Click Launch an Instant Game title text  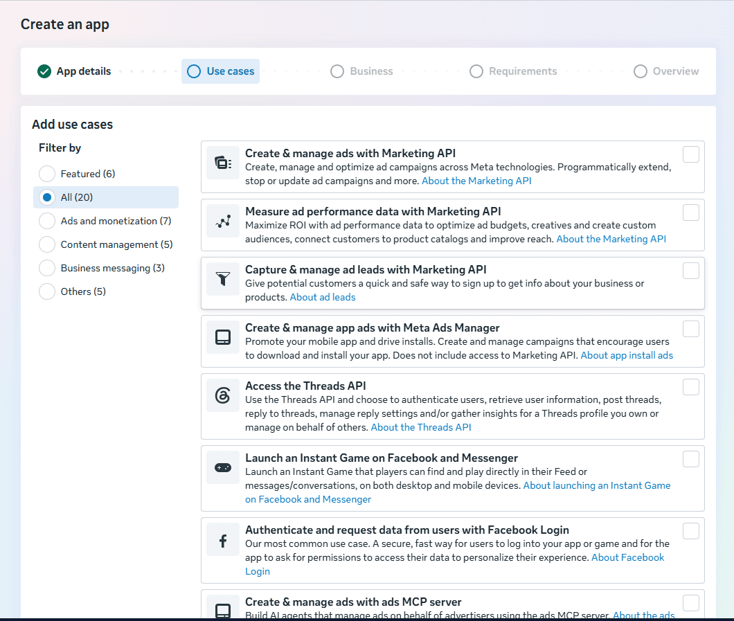pos(382,458)
